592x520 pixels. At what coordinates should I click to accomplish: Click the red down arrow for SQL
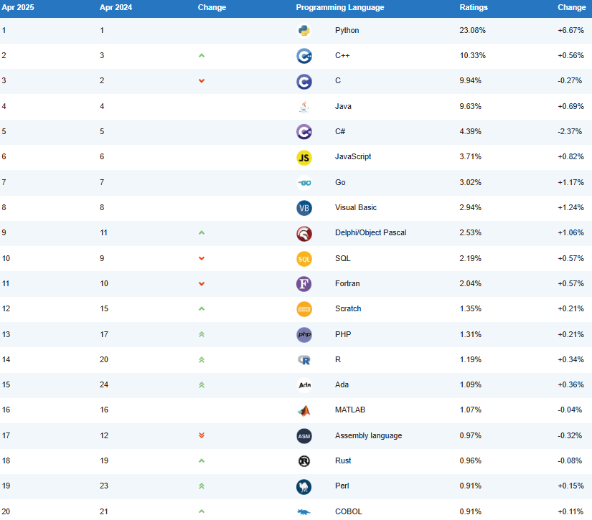(x=202, y=258)
